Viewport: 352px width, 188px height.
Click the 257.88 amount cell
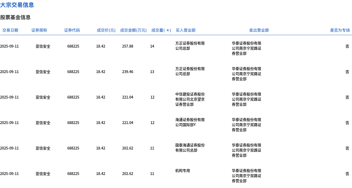(x=128, y=46)
